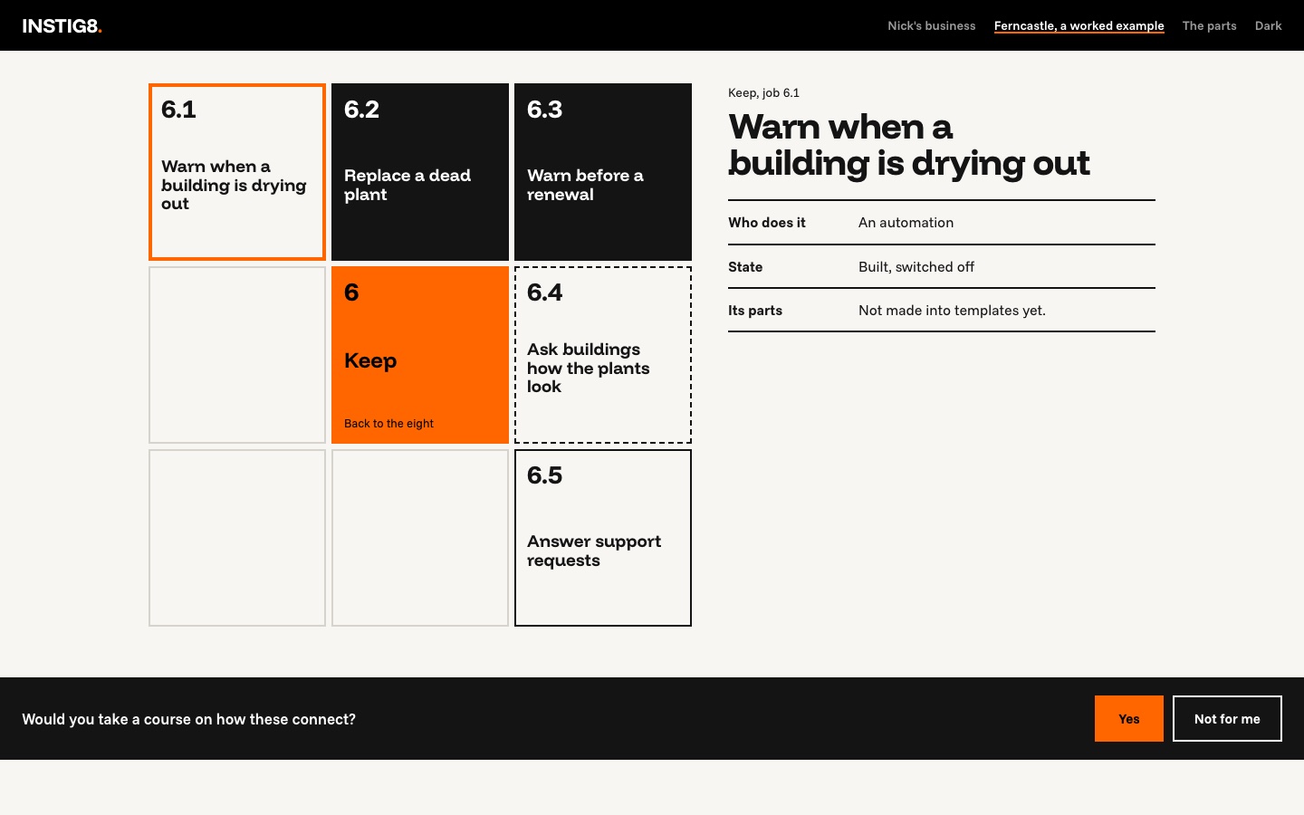
Task: Click the orange 6 Keep center tile
Action: pyautogui.click(x=420, y=355)
